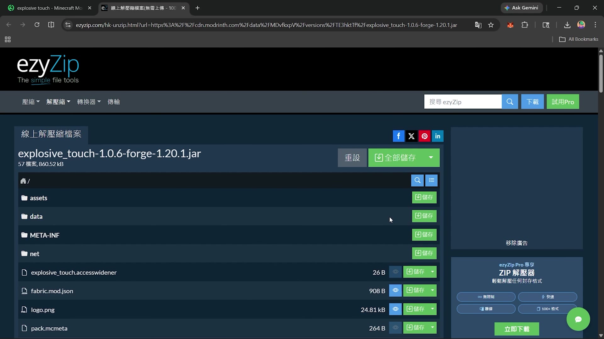604x339 pixels.
Task: Open save options arrow for logo.png
Action: point(432,309)
